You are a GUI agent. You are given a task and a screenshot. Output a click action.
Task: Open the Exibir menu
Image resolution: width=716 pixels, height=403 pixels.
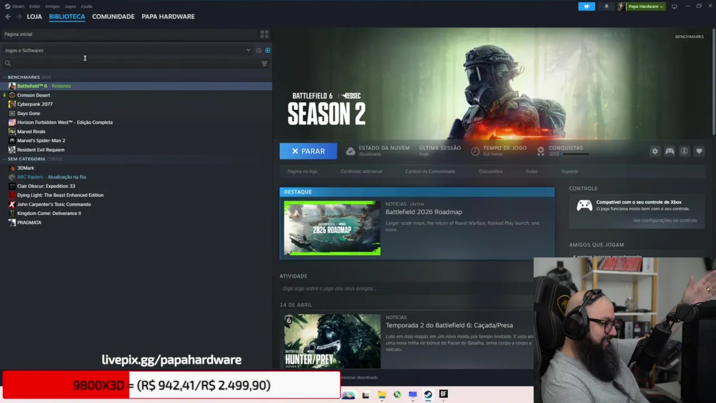tap(35, 6)
